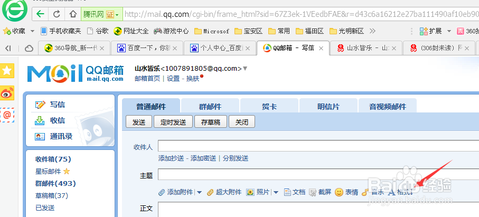This screenshot has height=217, width=479.
Task: Click the 定时发送 button
Action: coord(173,122)
